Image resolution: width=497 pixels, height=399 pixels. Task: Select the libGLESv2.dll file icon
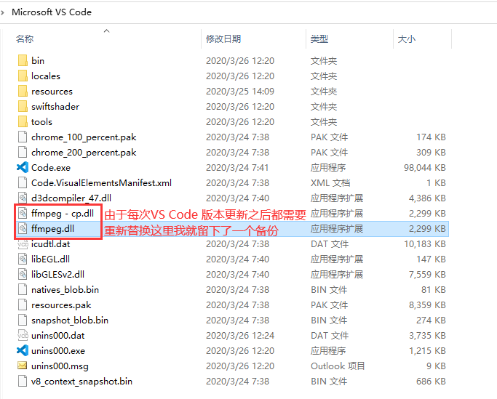point(23,274)
